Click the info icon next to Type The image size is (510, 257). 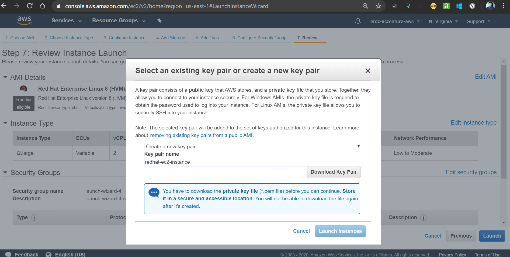[x=34, y=218]
